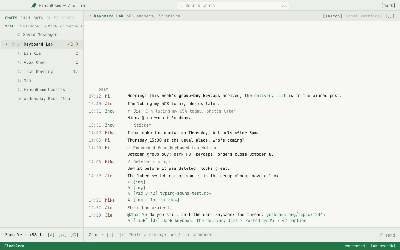The image size is (400, 250).
Task: Switch to the CHAN tab
Action: point(25,18)
